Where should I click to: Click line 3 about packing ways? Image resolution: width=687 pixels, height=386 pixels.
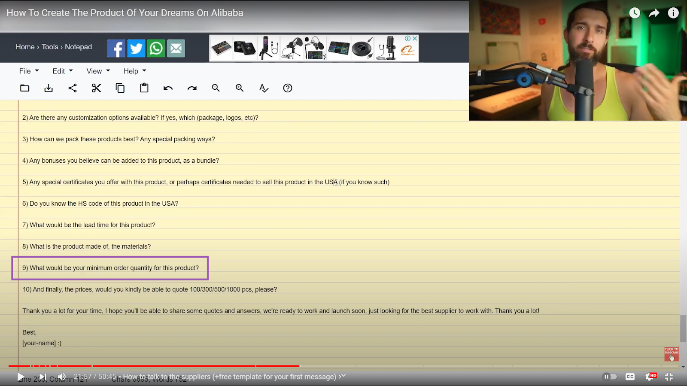pyautogui.click(x=119, y=139)
